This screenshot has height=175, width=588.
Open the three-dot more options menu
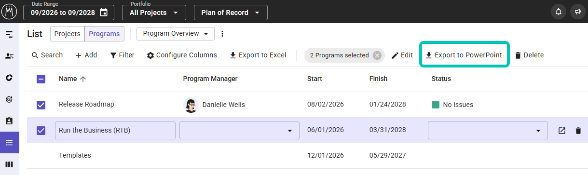pos(222,34)
